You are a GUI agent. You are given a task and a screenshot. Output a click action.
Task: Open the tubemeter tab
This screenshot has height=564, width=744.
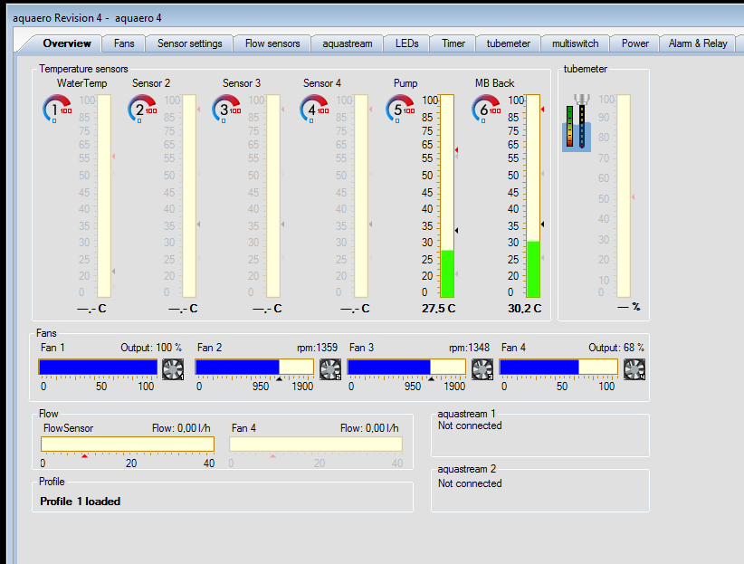pos(508,43)
